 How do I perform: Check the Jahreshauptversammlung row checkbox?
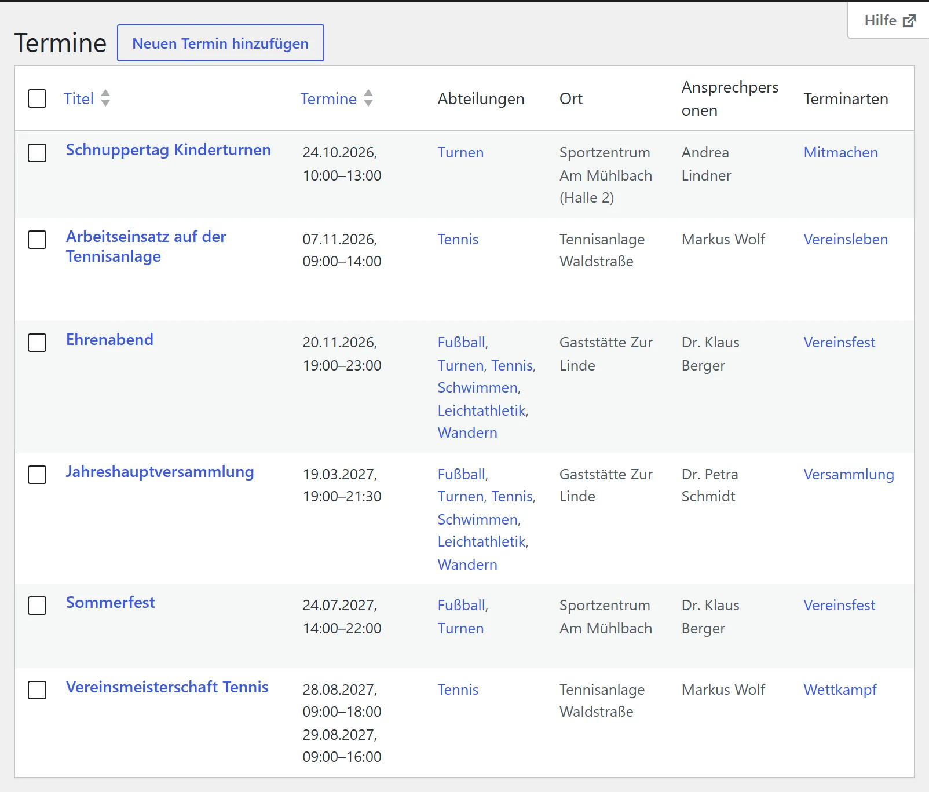tap(37, 475)
